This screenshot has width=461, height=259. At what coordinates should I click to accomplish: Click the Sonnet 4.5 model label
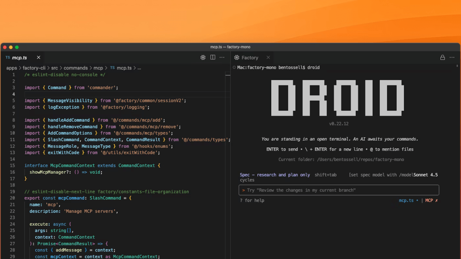pos(425,175)
